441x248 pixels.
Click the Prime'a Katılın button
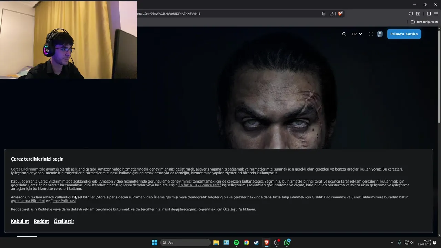(x=404, y=34)
